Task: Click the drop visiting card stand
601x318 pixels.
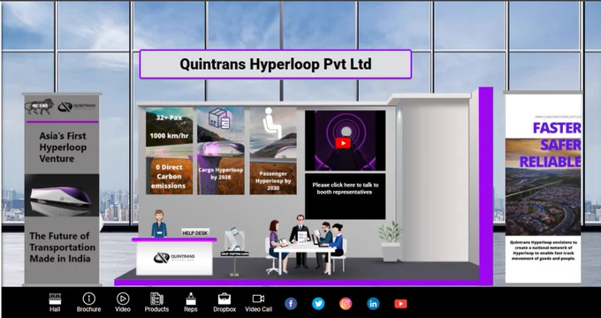Action: [x=234, y=252]
